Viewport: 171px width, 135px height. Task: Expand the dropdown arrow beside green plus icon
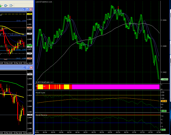2,6
